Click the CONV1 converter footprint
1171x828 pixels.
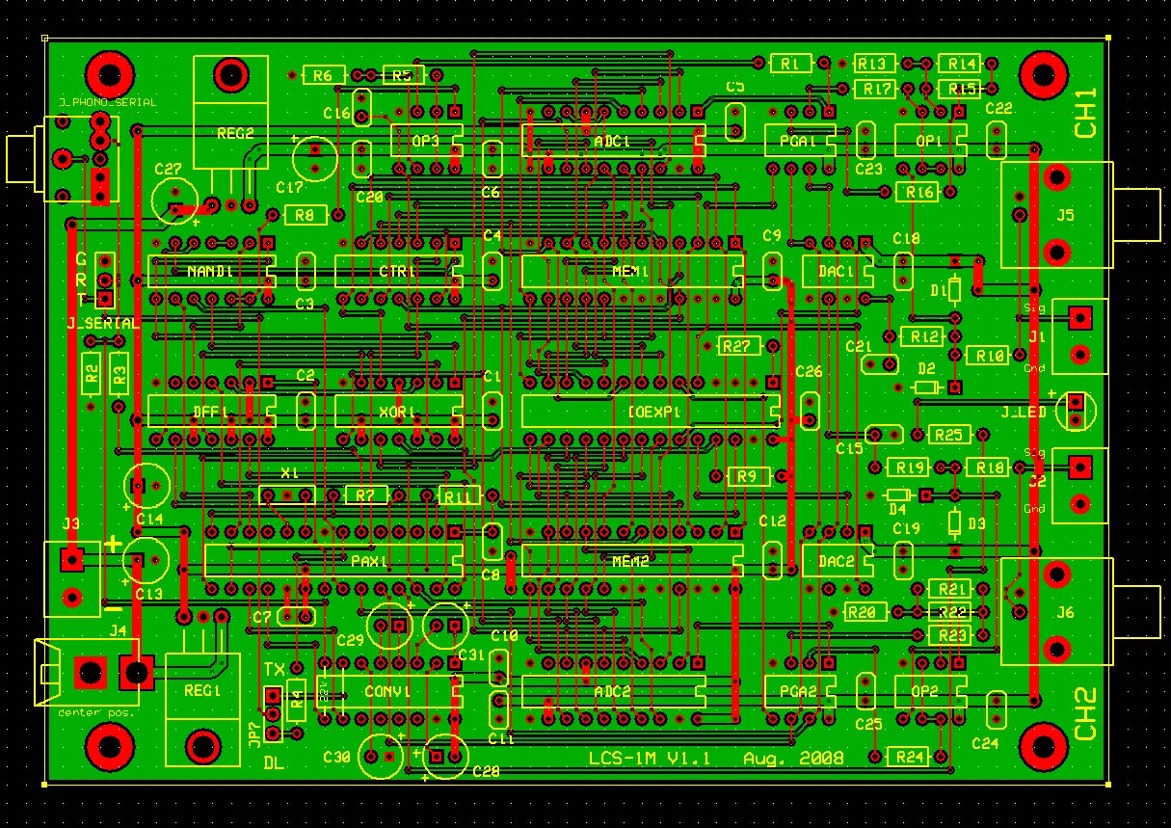click(x=388, y=691)
